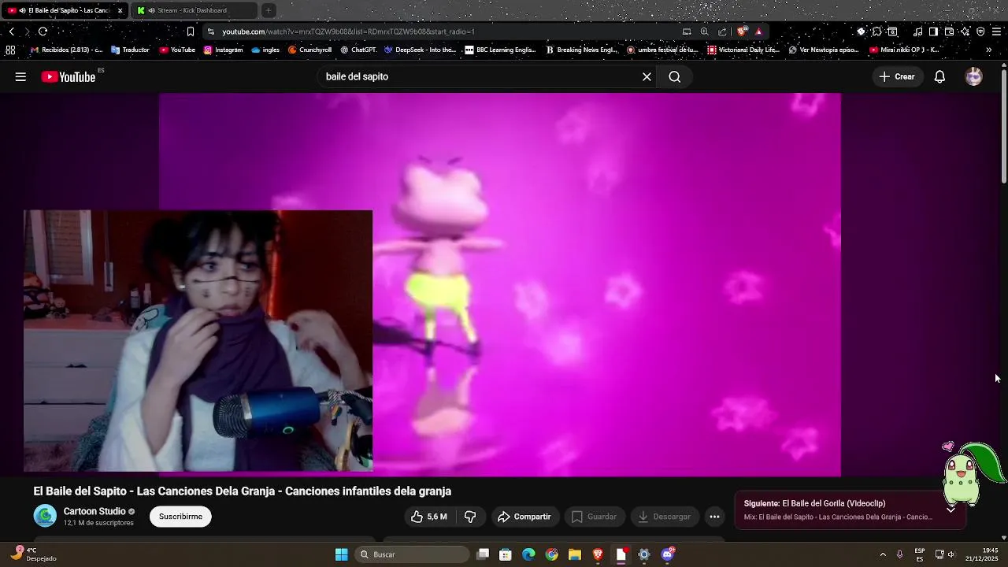Show hidden system tray icons chevron
Screen dimensions: 1008x567
point(882,554)
